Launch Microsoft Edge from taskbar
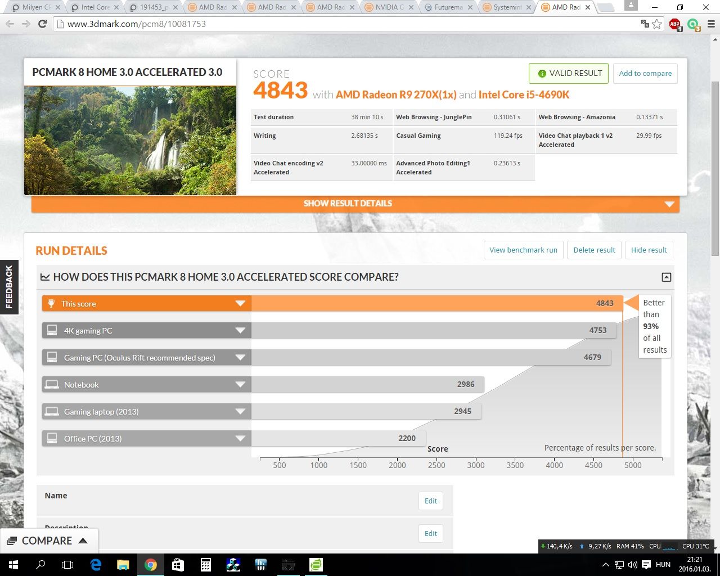 (x=96, y=565)
